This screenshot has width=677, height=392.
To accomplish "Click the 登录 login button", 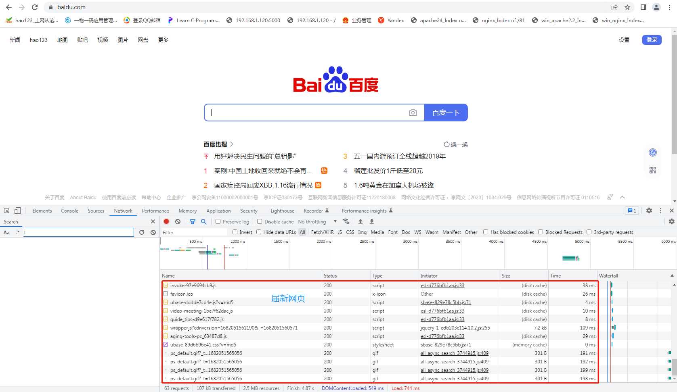I will click(652, 40).
